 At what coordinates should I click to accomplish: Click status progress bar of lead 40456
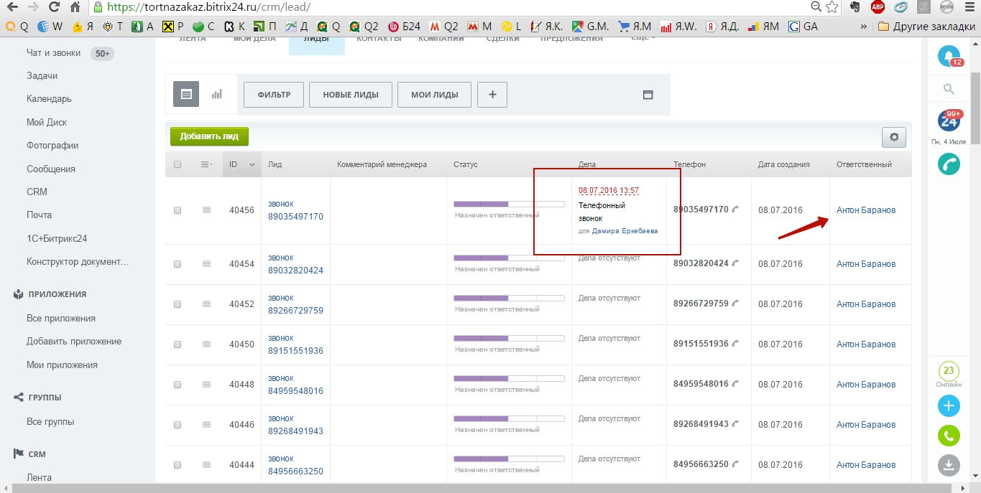[509, 205]
